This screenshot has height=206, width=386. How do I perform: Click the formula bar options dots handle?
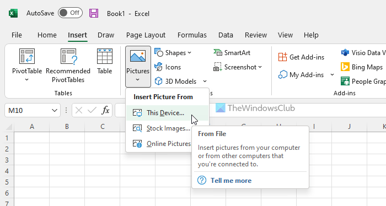[x=66, y=110]
